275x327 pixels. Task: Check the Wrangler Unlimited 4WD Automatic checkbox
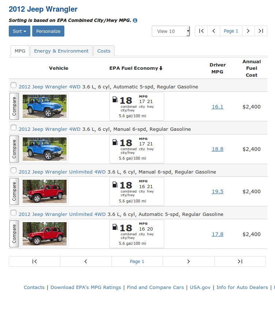(14, 213)
